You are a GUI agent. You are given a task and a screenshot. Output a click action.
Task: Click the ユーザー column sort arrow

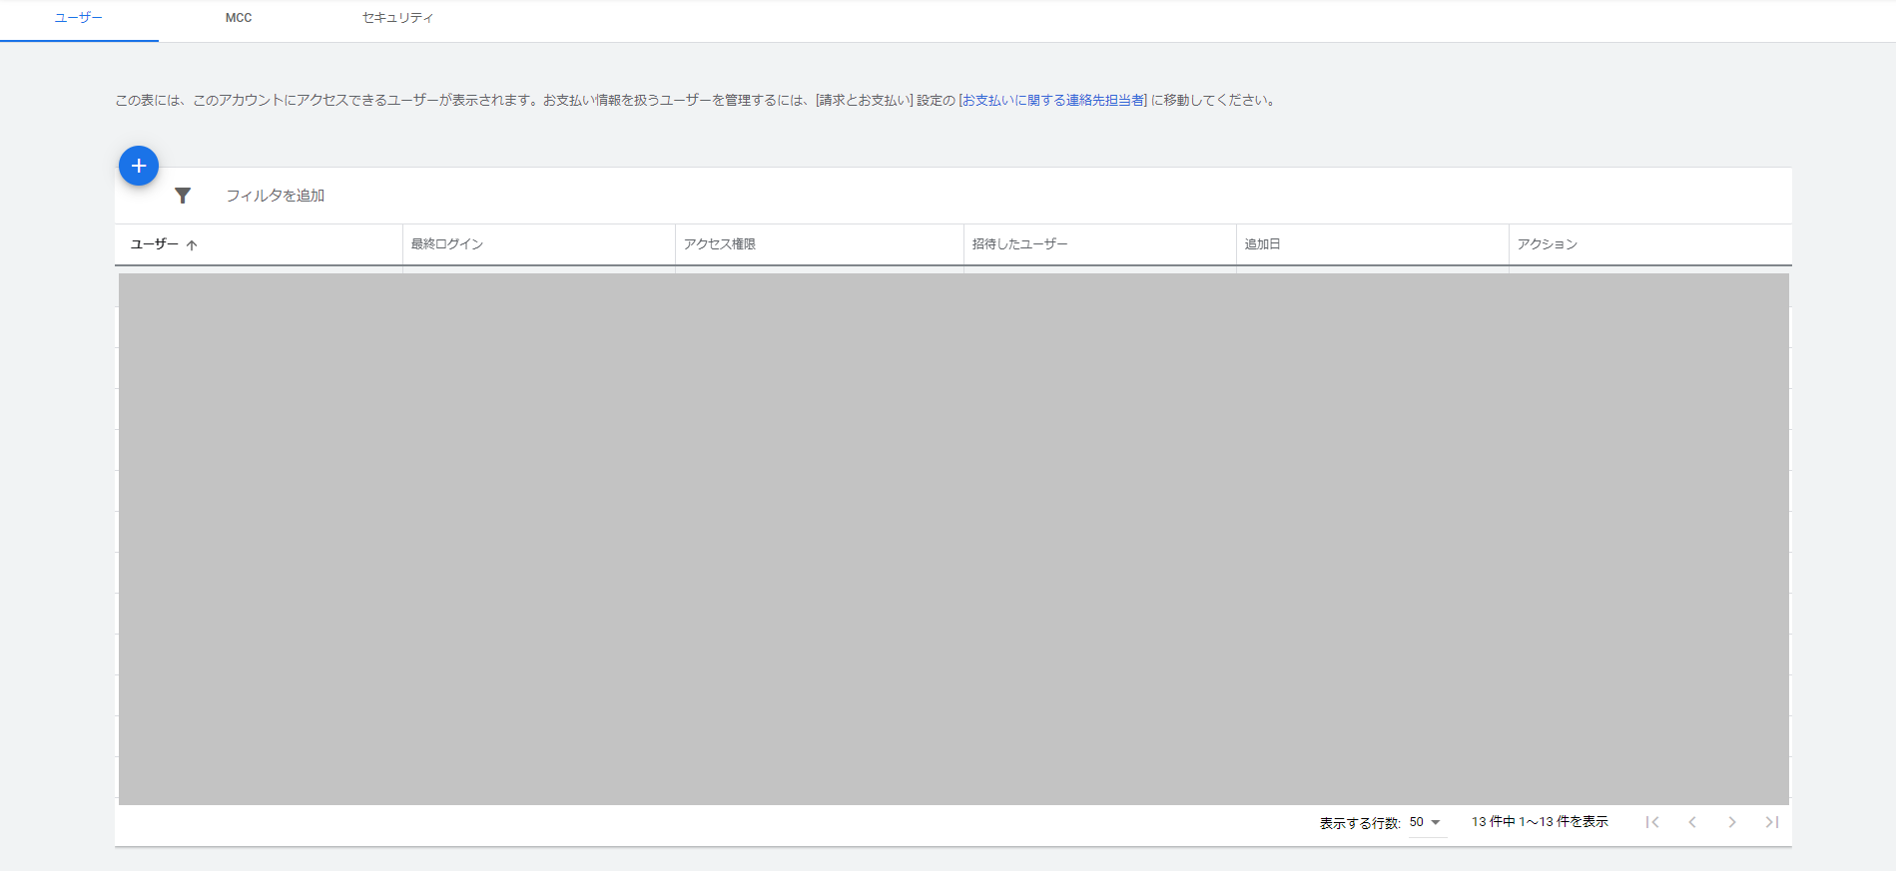pos(192,244)
